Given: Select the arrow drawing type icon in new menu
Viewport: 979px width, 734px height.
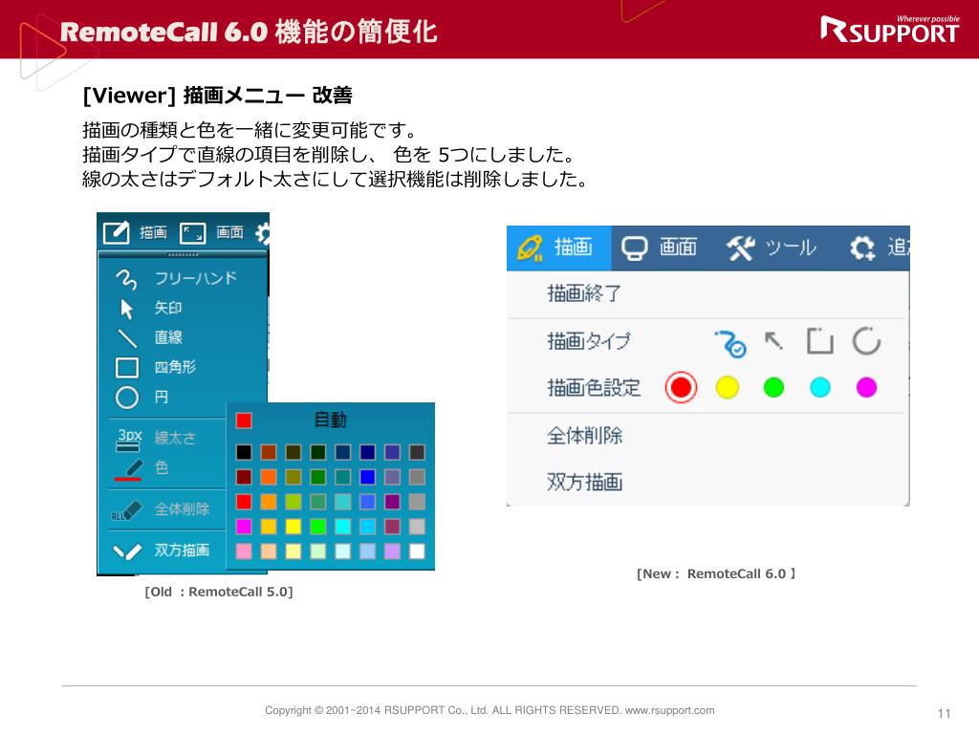Looking at the screenshot, I should (x=772, y=340).
